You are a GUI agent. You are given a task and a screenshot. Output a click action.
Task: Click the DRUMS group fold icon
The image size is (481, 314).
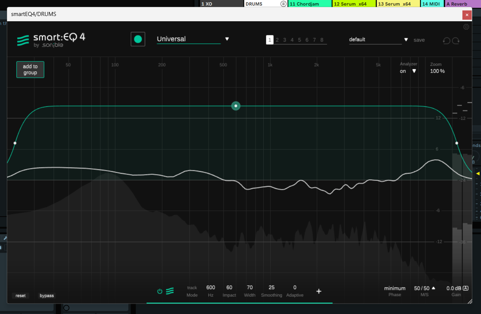pos(284,4)
